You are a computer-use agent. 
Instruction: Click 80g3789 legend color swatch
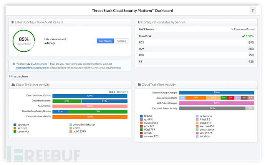click(x=141, y=130)
